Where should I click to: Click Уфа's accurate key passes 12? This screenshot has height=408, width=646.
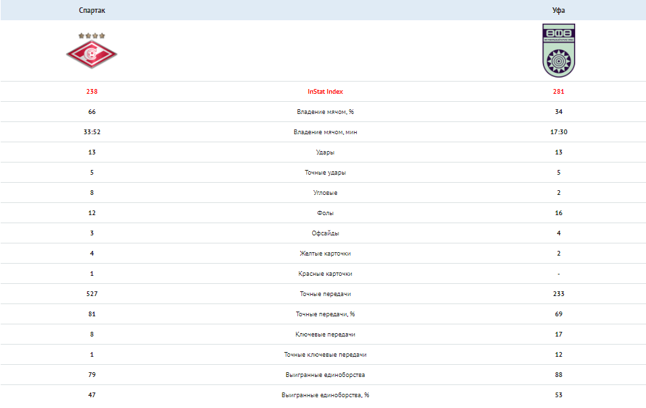pos(558,354)
